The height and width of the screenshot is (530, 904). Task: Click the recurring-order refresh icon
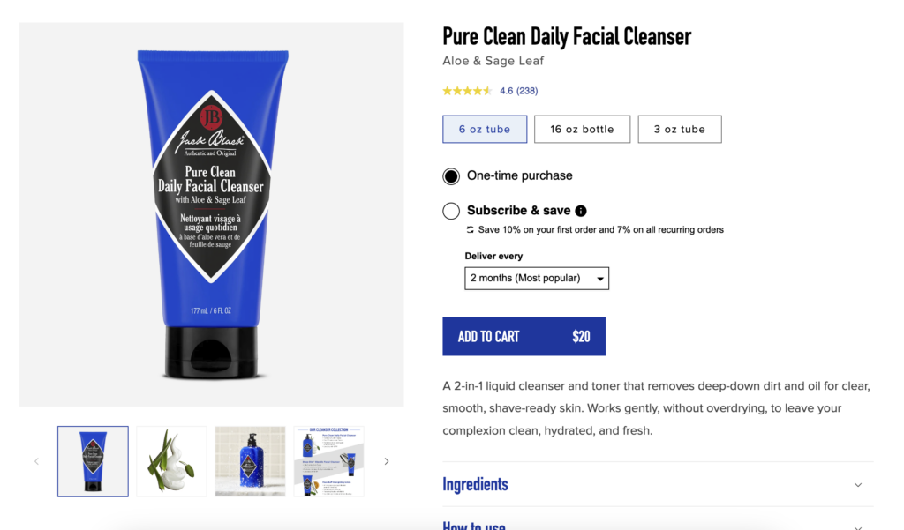click(471, 230)
